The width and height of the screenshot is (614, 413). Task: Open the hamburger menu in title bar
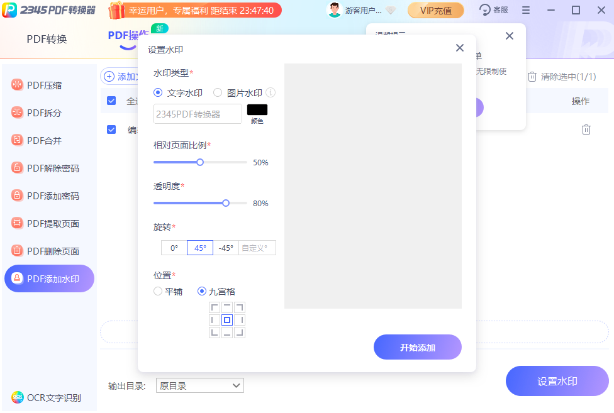click(x=526, y=10)
